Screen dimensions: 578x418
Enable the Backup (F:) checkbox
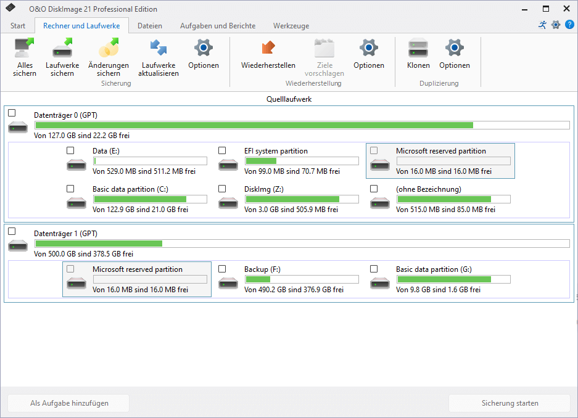coord(222,269)
